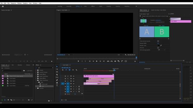This screenshot has width=193, height=108.
Task: Toggle Linked Selection in timeline
Action: point(70,70)
